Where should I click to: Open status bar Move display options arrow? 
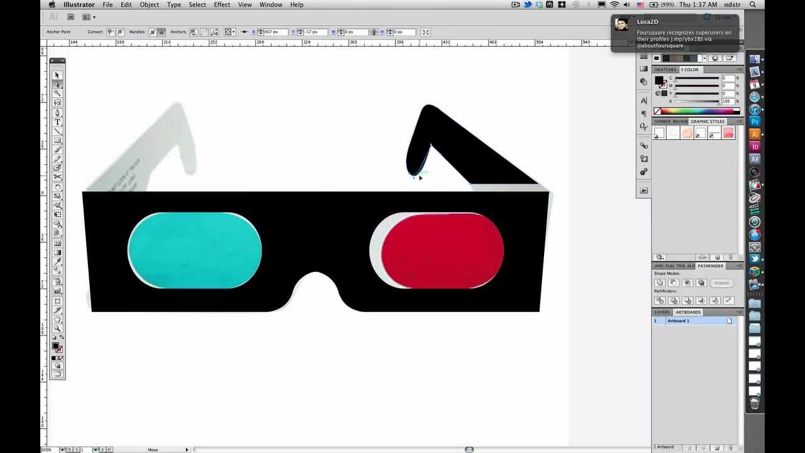[187, 450]
